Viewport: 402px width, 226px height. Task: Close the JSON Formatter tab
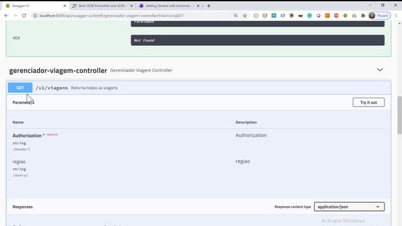coord(131,6)
